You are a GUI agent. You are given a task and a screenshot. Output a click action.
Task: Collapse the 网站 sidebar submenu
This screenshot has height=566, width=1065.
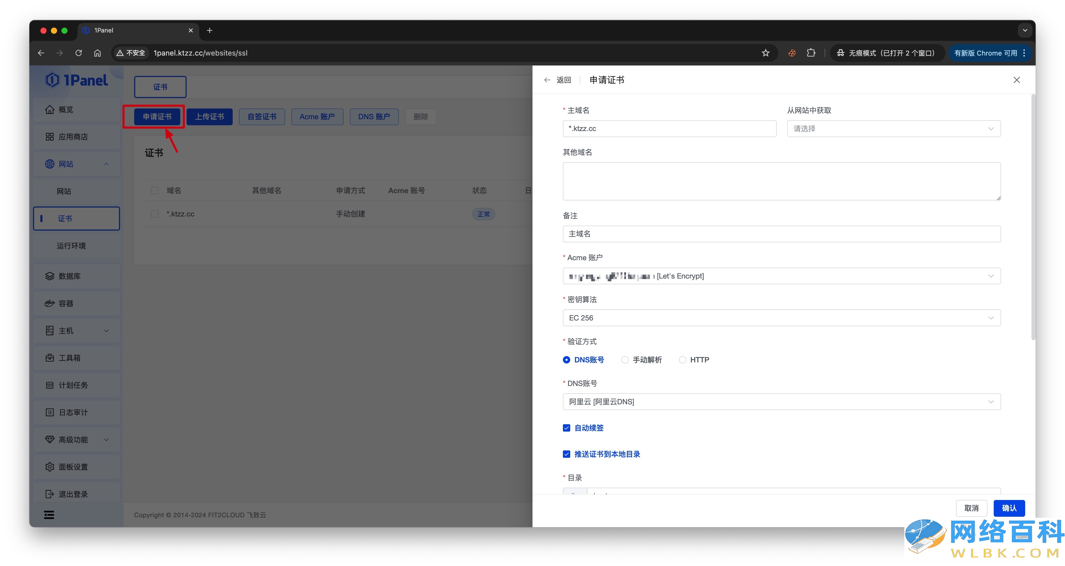107,164
